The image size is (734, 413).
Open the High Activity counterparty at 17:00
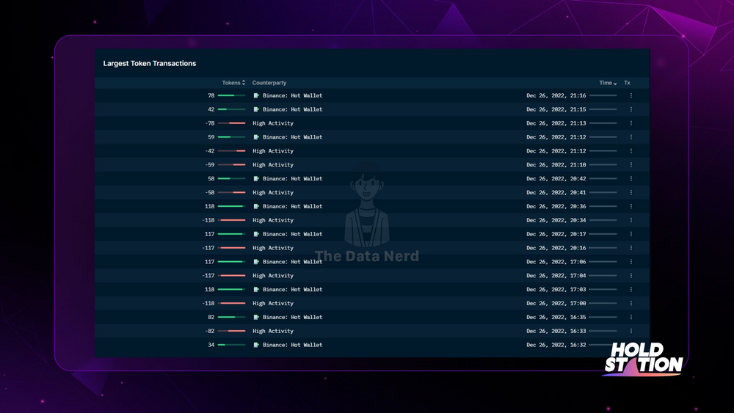(x=273, y=303)
